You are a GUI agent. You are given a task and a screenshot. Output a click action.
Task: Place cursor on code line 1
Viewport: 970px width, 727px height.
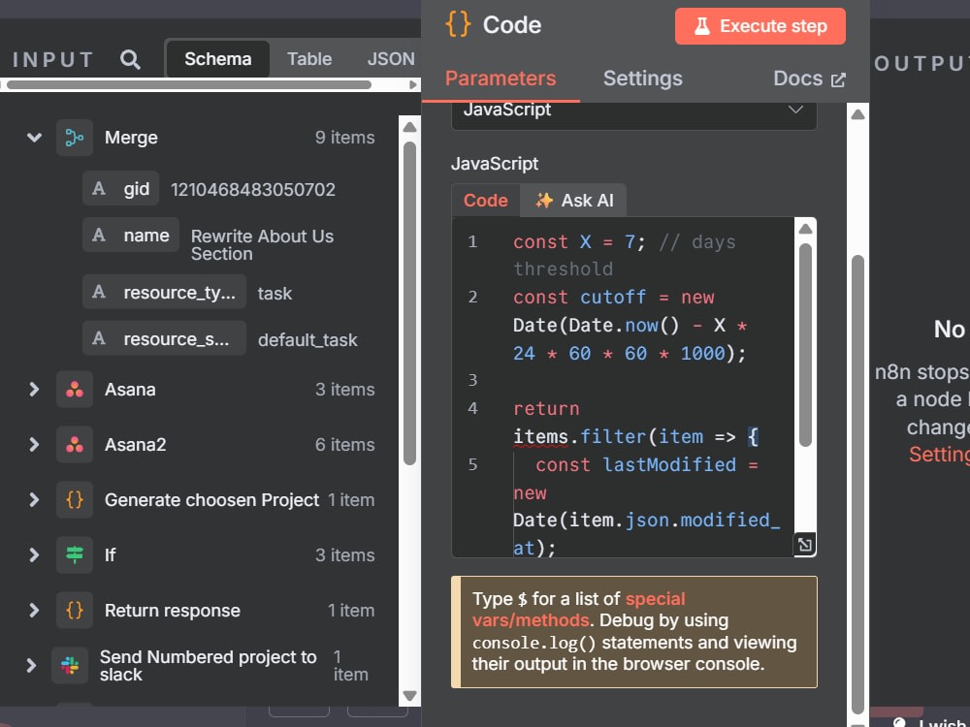pos(624,255)
